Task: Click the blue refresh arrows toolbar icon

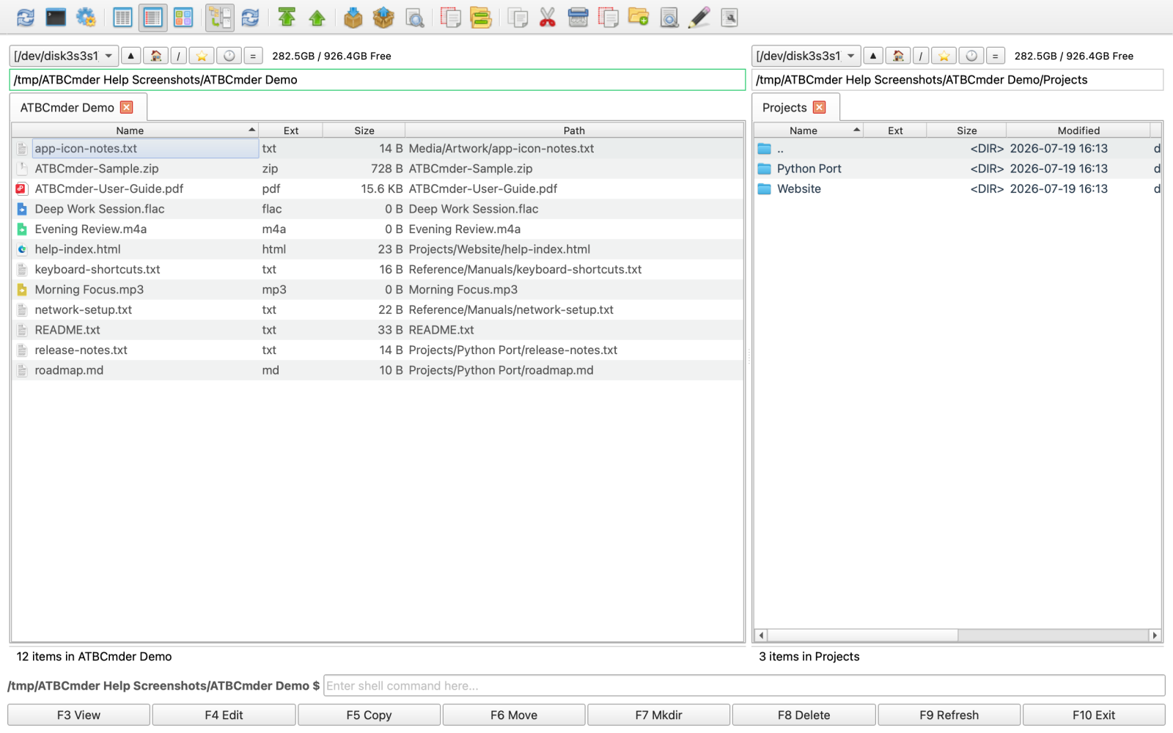Action: 26,18
